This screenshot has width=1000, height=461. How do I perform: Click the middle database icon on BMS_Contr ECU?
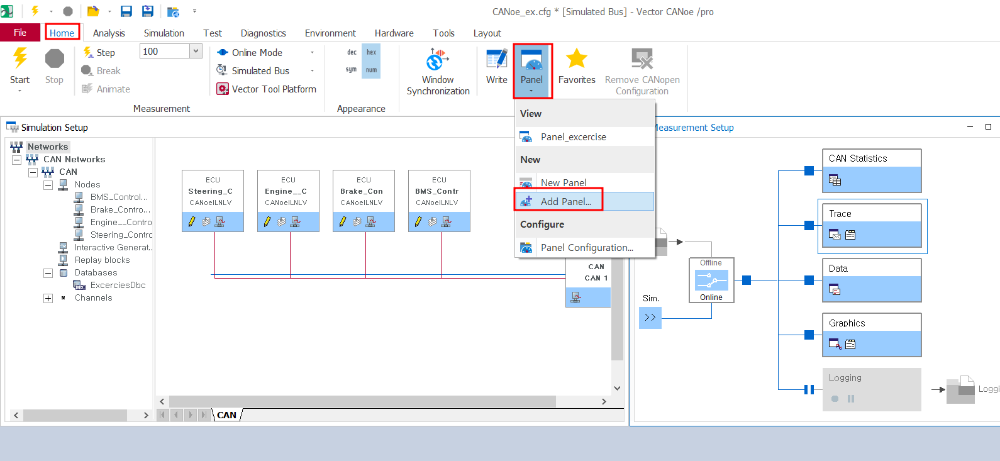[x=432, y=221]
